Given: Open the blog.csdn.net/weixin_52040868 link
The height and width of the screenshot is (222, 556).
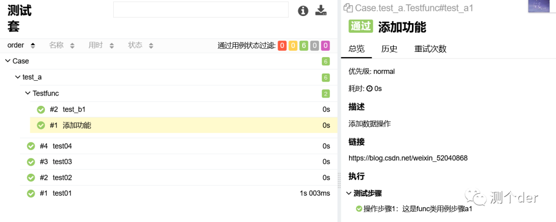Looking at the screenshot, I should coord(408,158).
